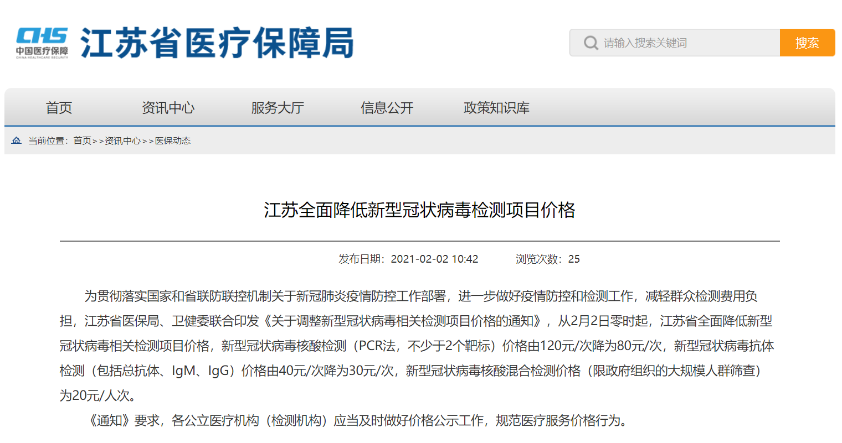Click the 当前位置 label in breadcrumb bar

click(x=48, y=141)
